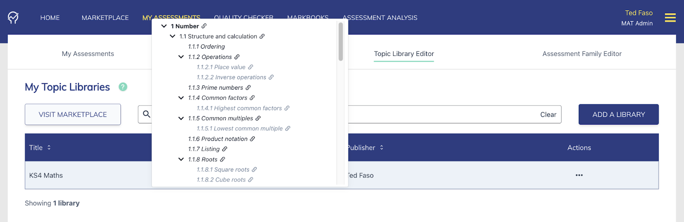Click link icon beside Inverse operations

click(x=271, y=77)
